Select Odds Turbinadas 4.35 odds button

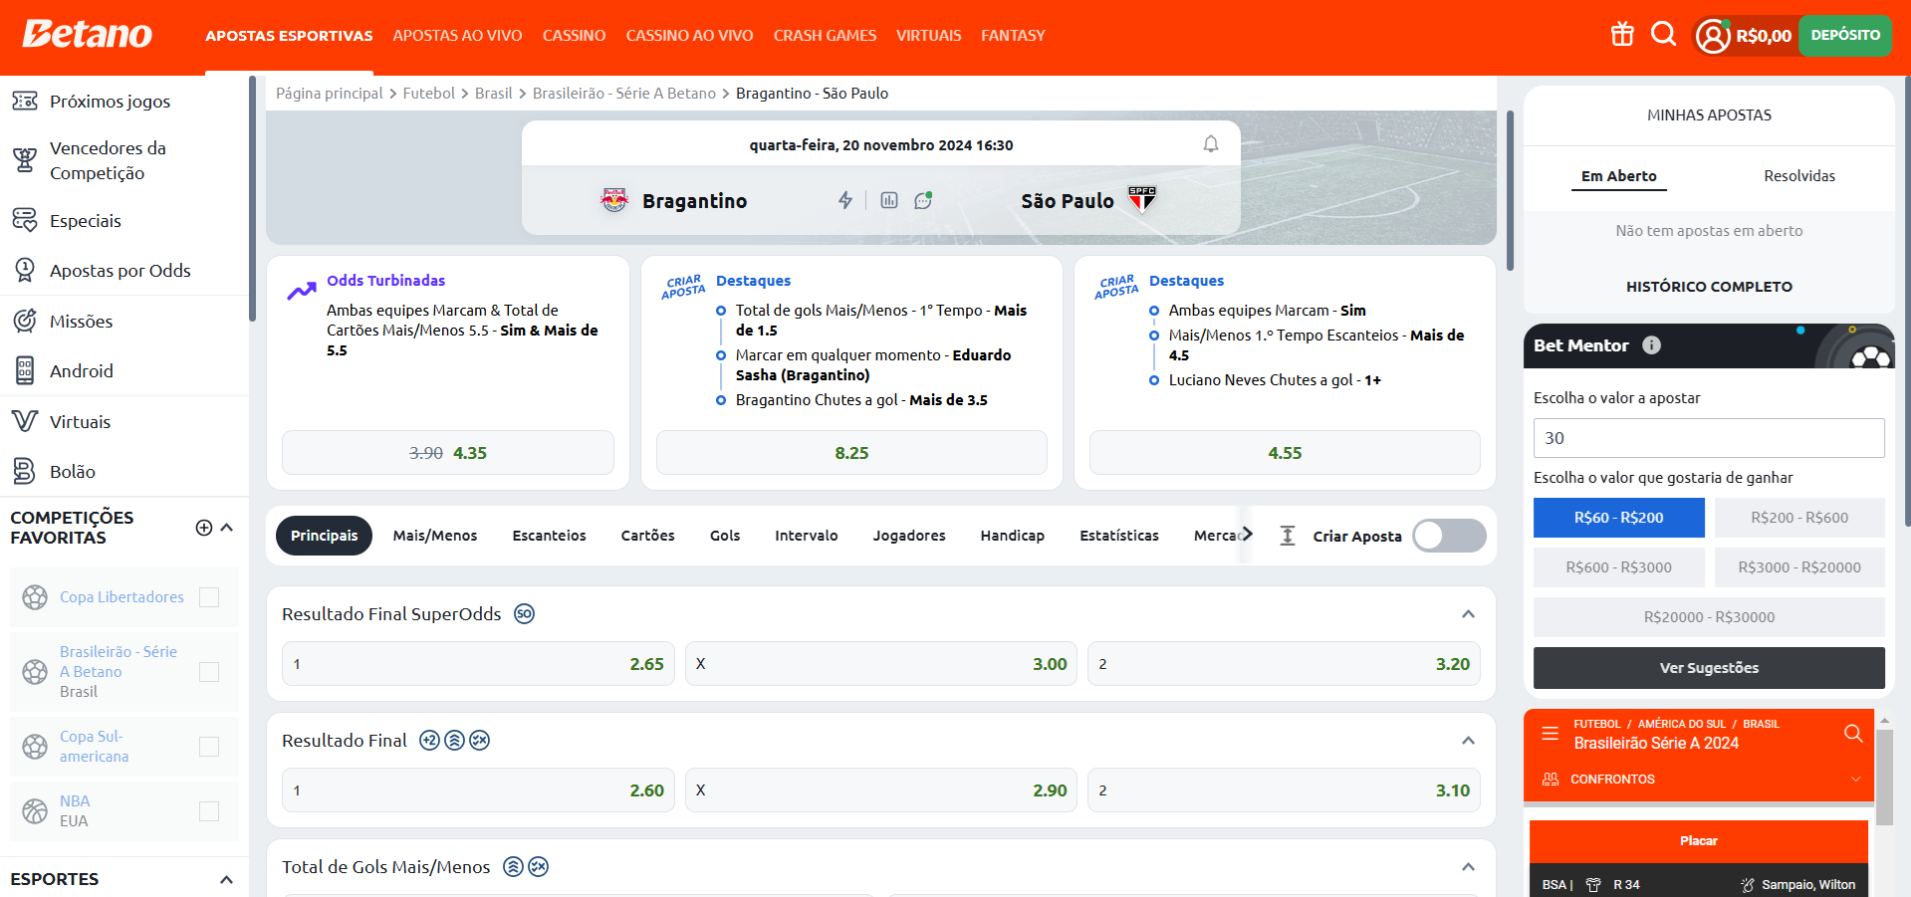[448, 453]
